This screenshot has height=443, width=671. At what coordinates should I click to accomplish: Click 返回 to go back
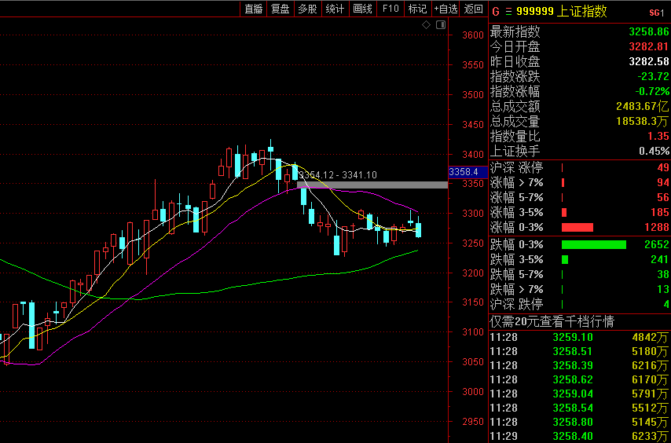tap(473, 9)
